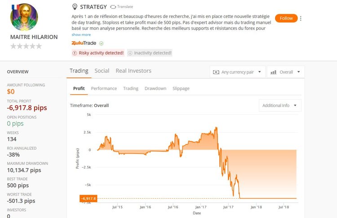
Task: Rate the trader with the first star
Action: (13, 46)
